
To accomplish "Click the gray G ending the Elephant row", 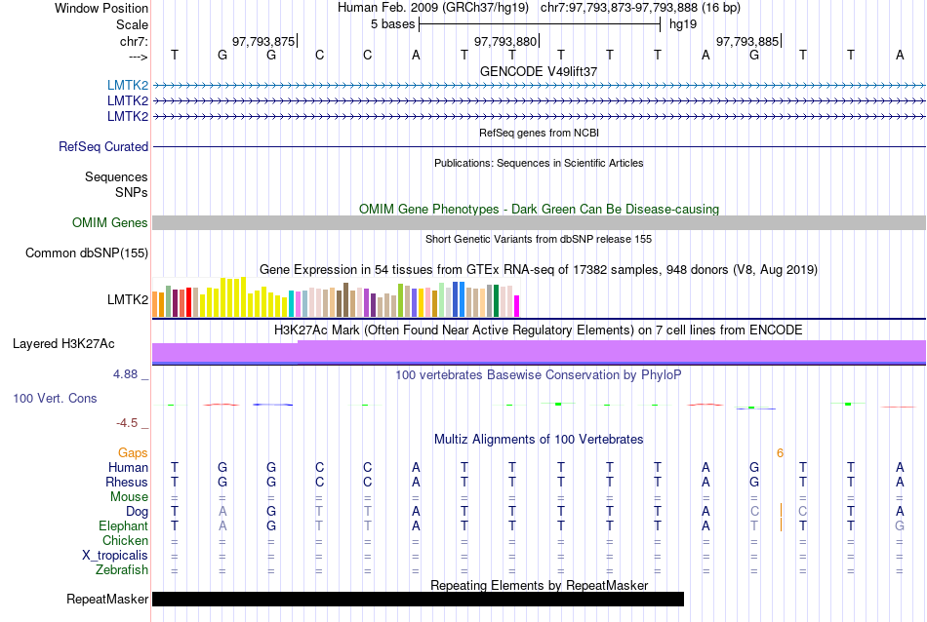I will coord(900,526).
